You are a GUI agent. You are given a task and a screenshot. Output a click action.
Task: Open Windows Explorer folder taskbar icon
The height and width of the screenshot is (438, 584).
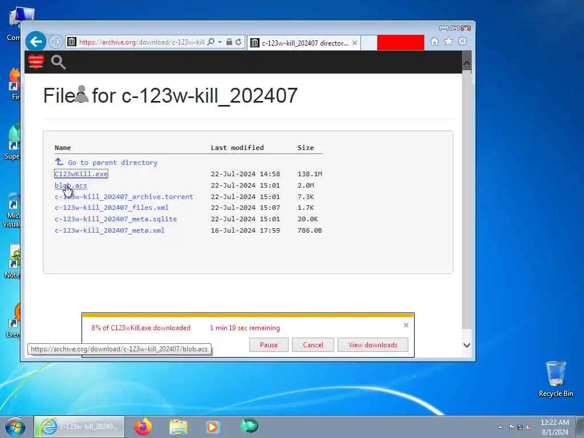179,427
